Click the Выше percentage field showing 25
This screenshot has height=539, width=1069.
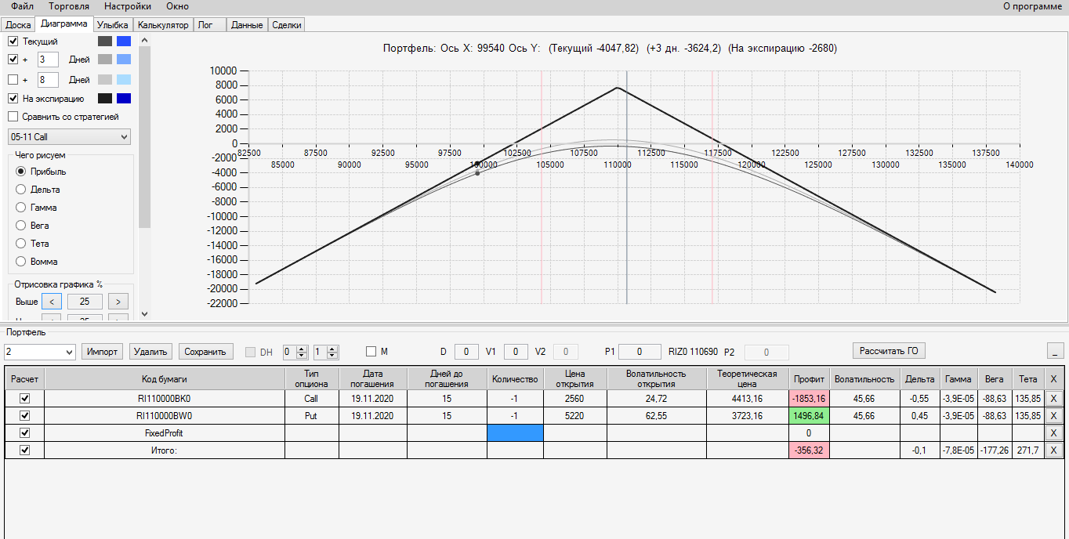point(85,302)
